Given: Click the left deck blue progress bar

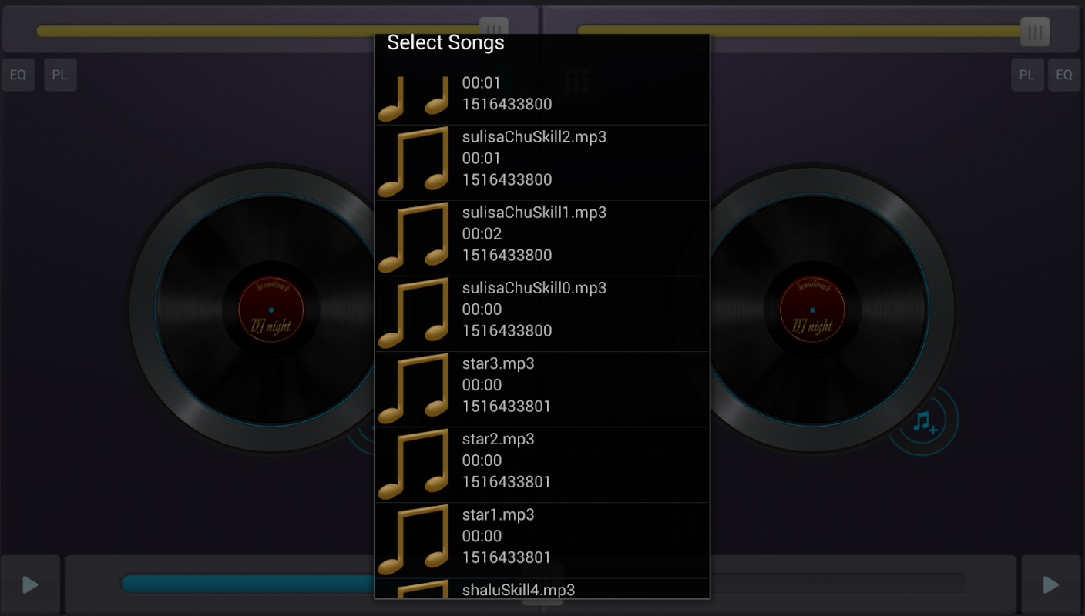Looking at the screenshot, I should click(x=248, y=583).
